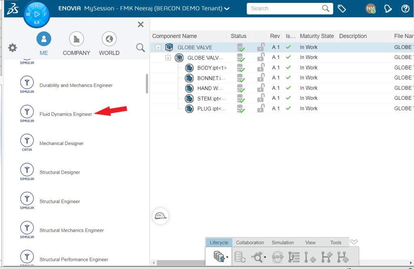Image resolution: width=414 pixels, height=269 pixels.
Task: Open the View tab
Action: 310,242
